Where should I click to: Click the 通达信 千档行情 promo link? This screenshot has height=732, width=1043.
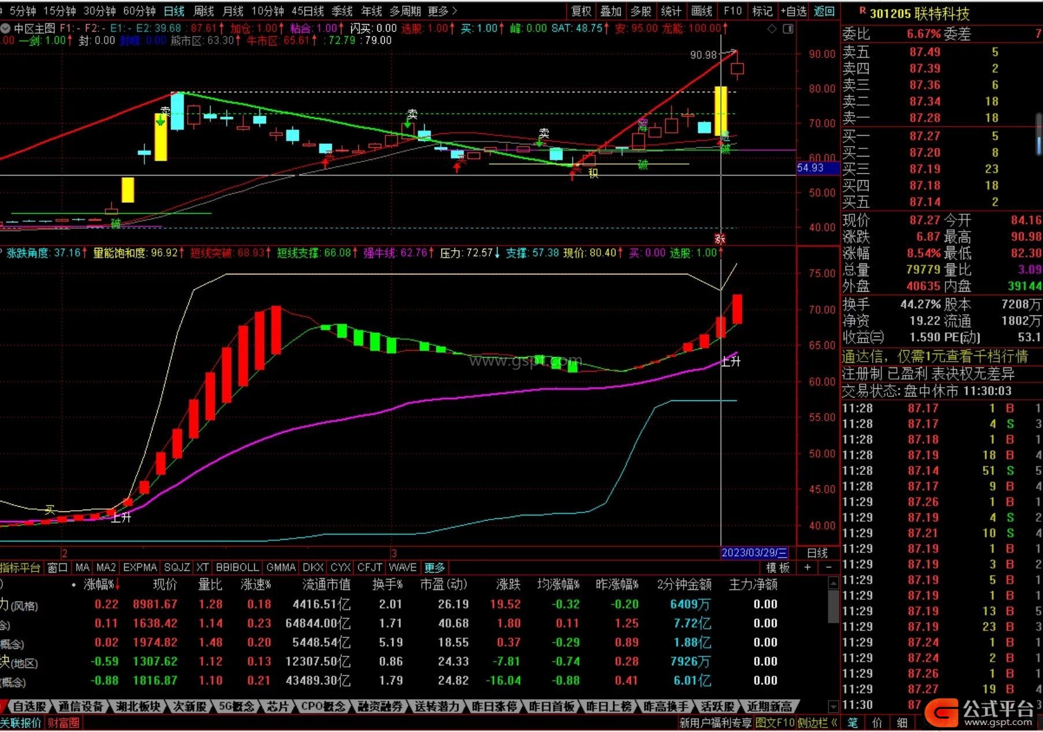point(934,356)
